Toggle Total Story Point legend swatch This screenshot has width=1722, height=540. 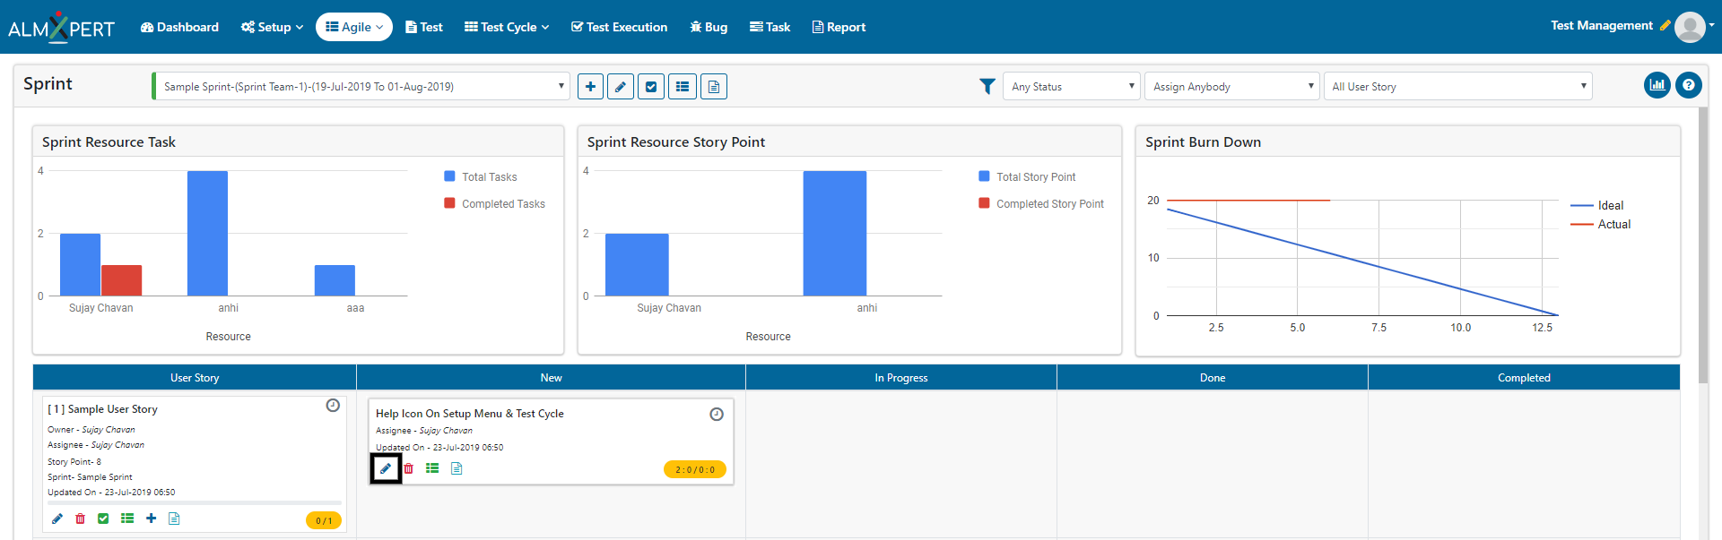coord(984,176)
